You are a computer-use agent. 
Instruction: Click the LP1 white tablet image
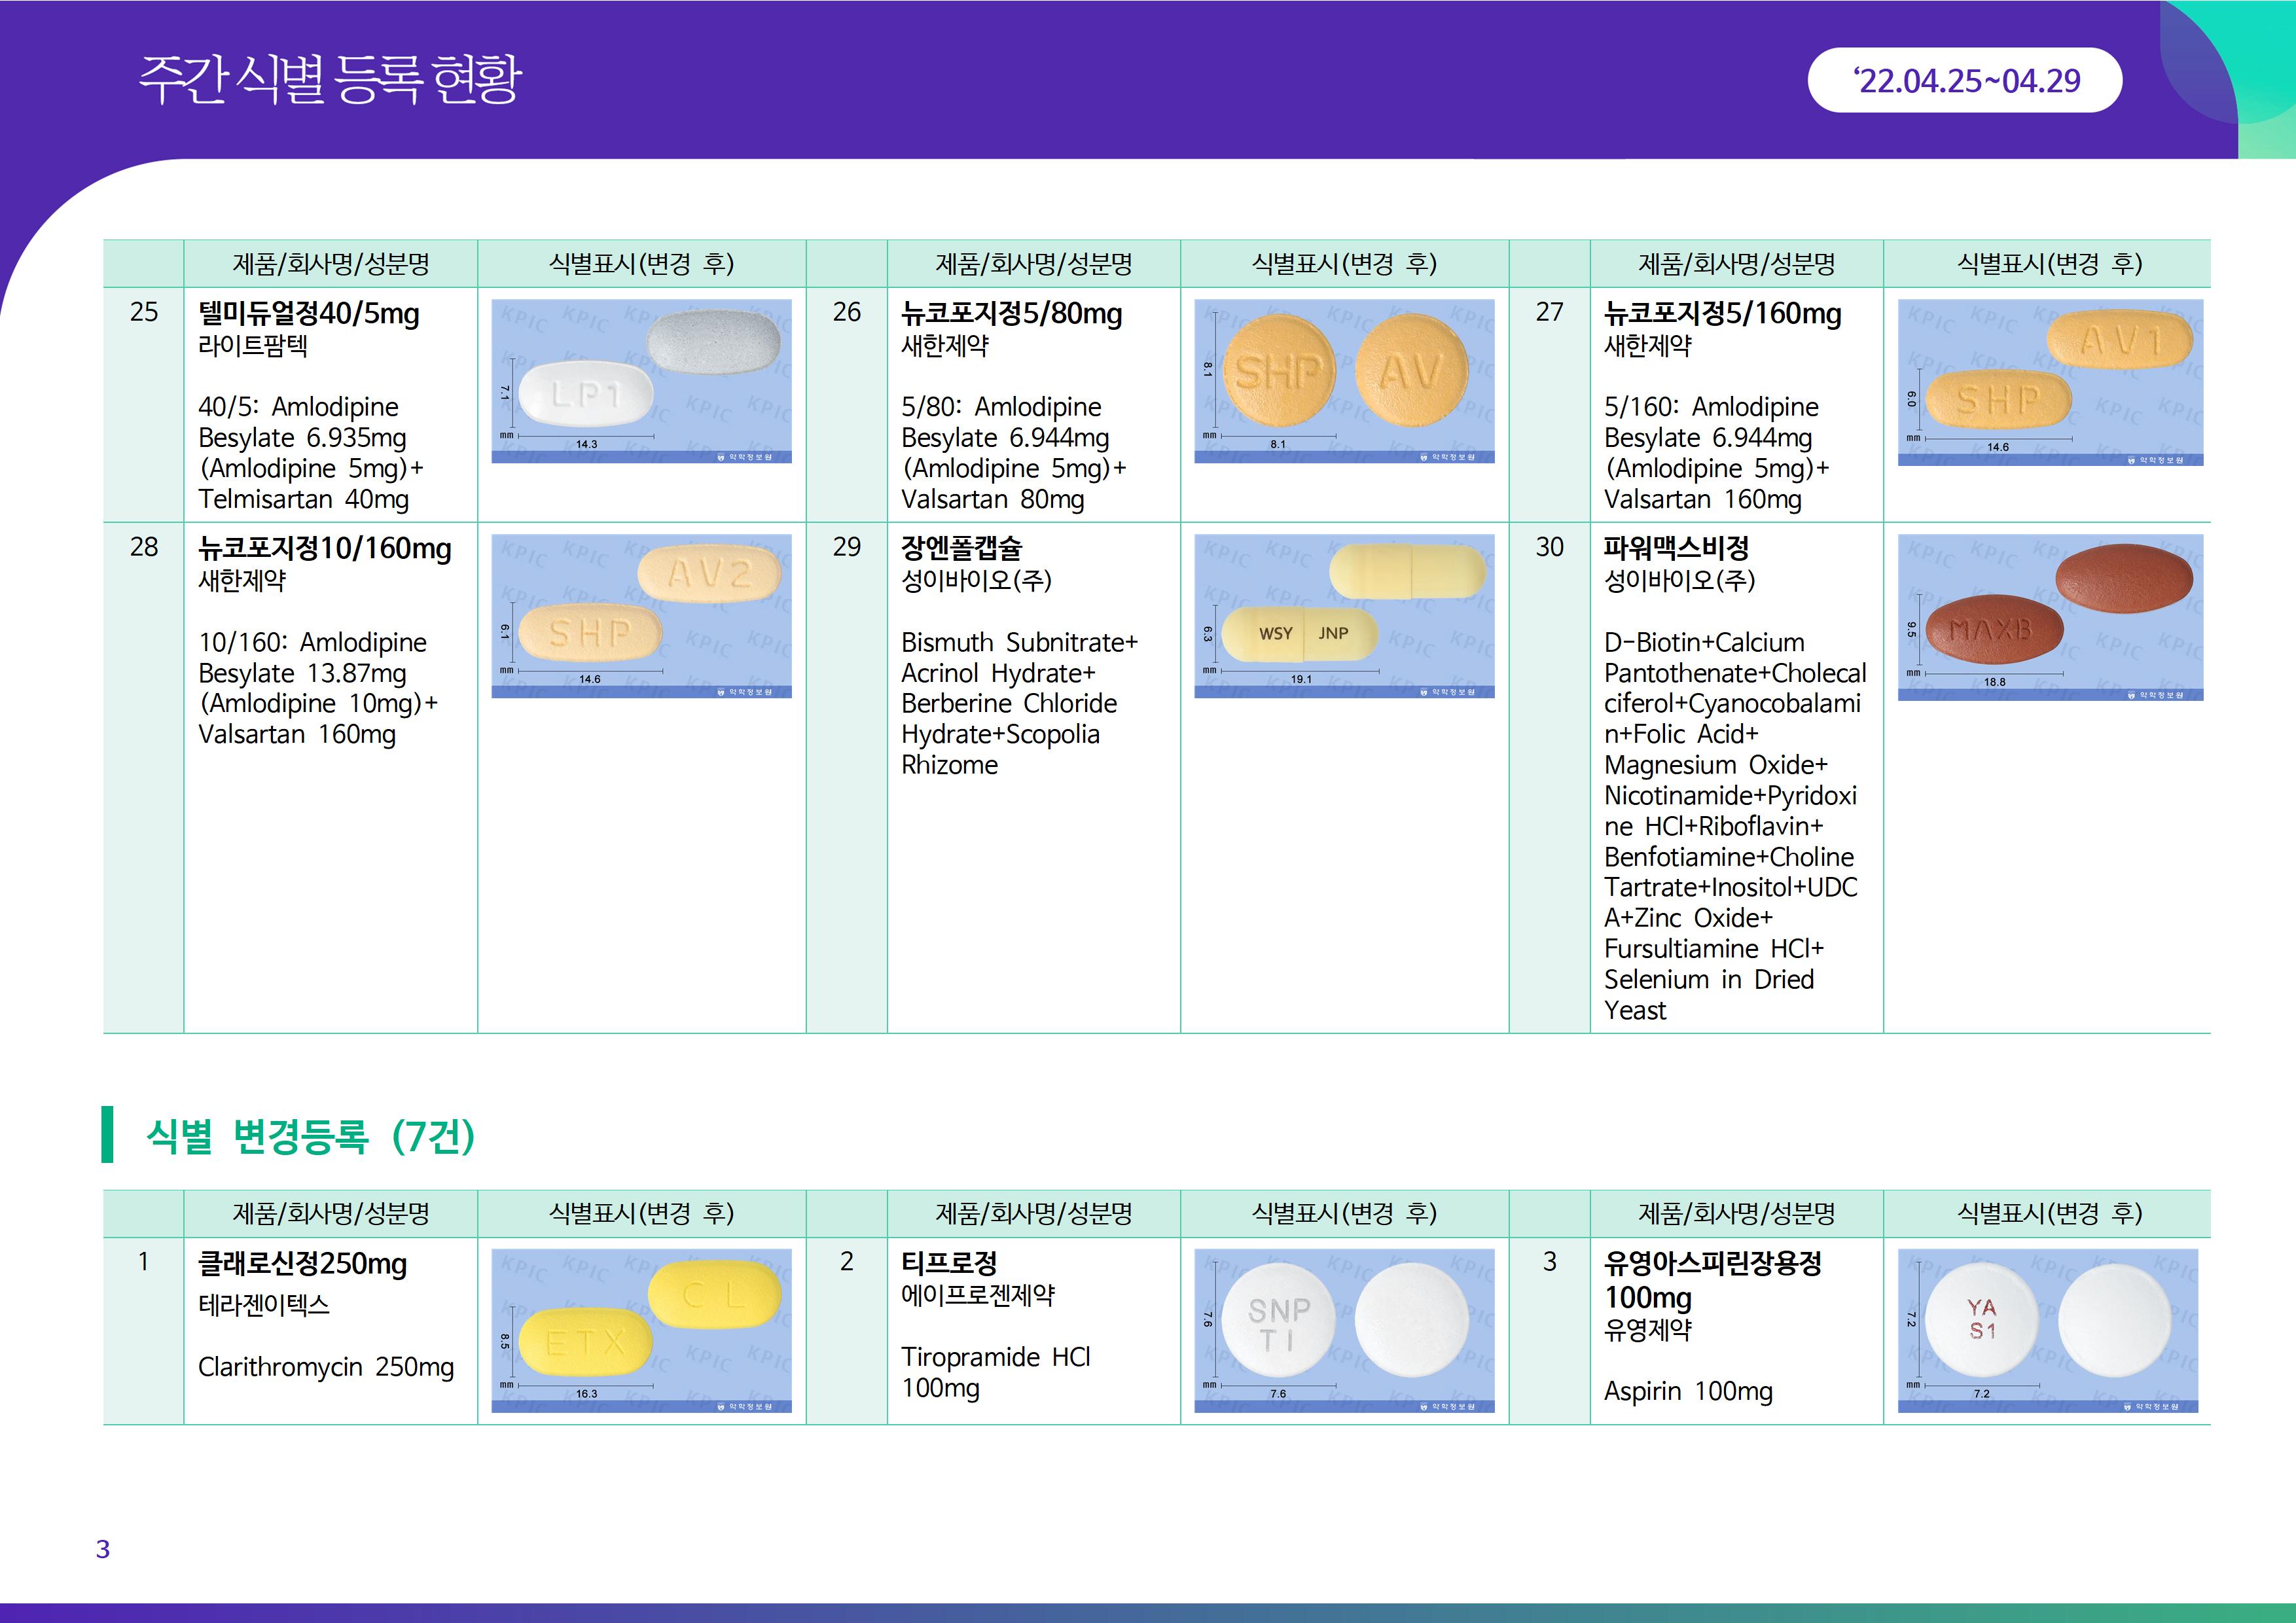pos(641,381)
